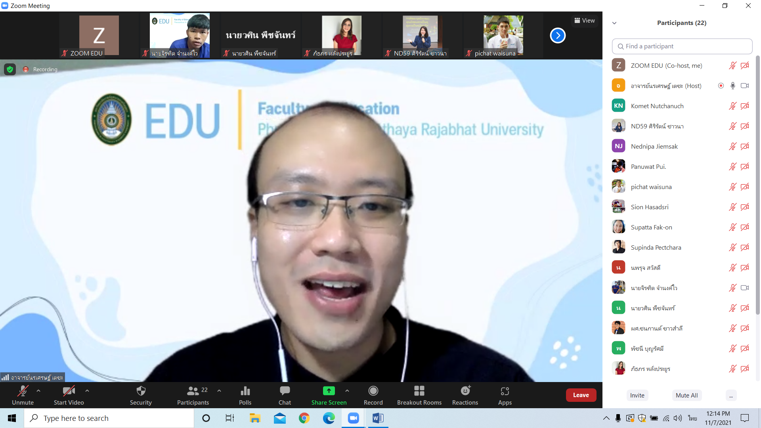Open Windows Start menu

[x=12, y=418]
